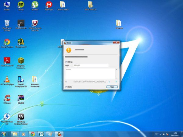183x137 pixels.
Task: Click the volume icon in system tray
Action: (164, 134)
